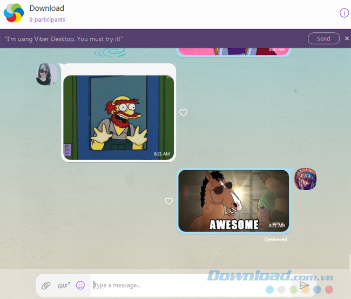Click the Download group title
351x299 pixels.
tap(47, 8)
